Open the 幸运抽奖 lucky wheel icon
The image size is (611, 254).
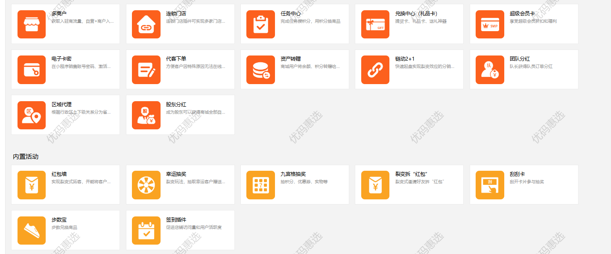pos(146,185)
